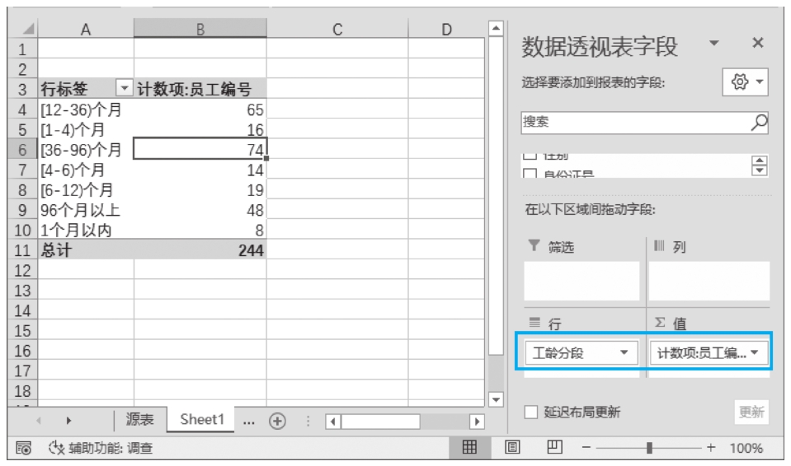
Task: Select the [6-12)个月 cell
Action: coord(86,189)
